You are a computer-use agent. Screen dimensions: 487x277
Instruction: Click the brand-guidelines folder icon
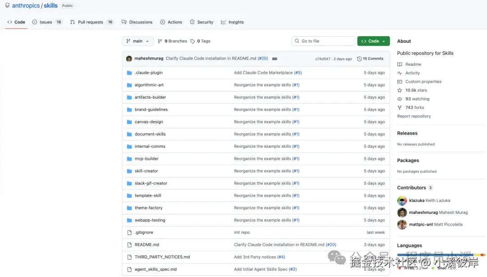pos(129,109)
